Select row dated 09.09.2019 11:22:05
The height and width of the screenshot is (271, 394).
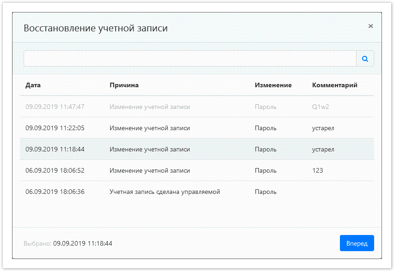point(55,128)
